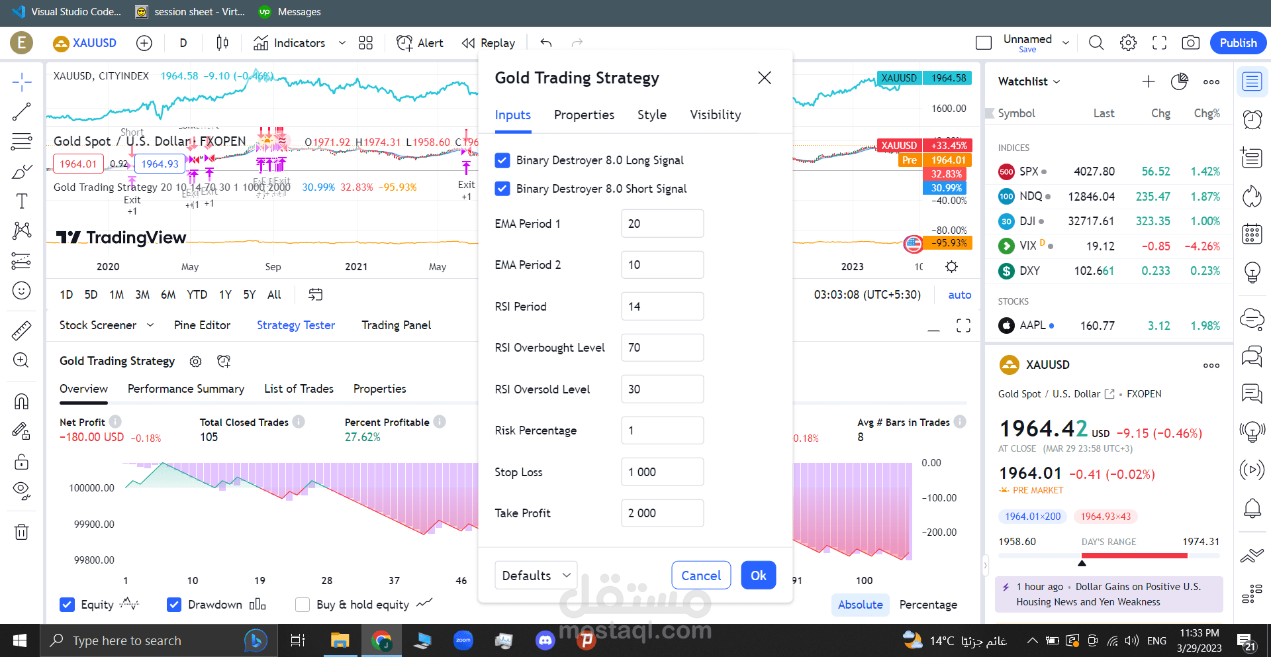Viewport: 1271px width, 657px height.
Task: Click the Publish button
Action: click(x=1237, y=42)
